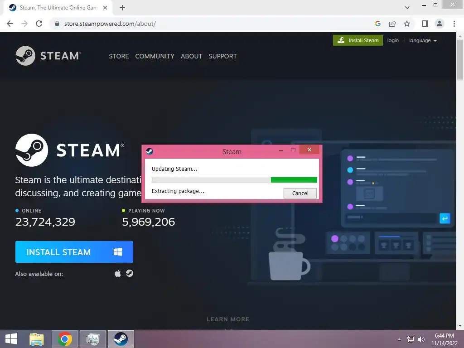This screenshot has width=464, height=348.
Task: Minimize the Steam updater dialog
Action: pyautogui.click(x=281, y=150)
